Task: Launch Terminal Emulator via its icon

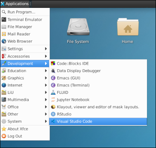Action: 4,19
